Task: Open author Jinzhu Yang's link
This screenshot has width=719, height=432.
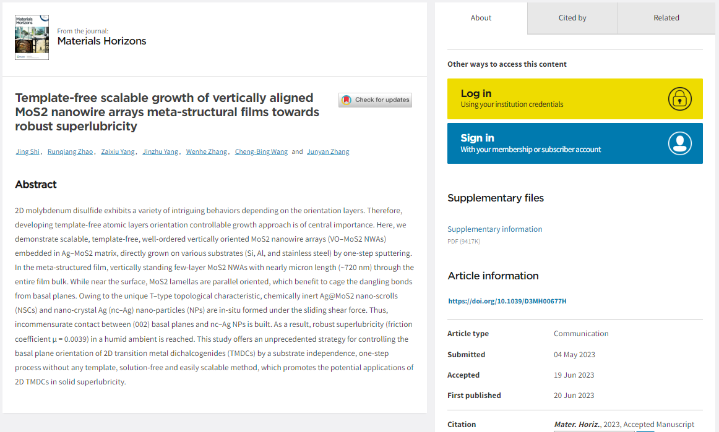Action: coord(160,152)
